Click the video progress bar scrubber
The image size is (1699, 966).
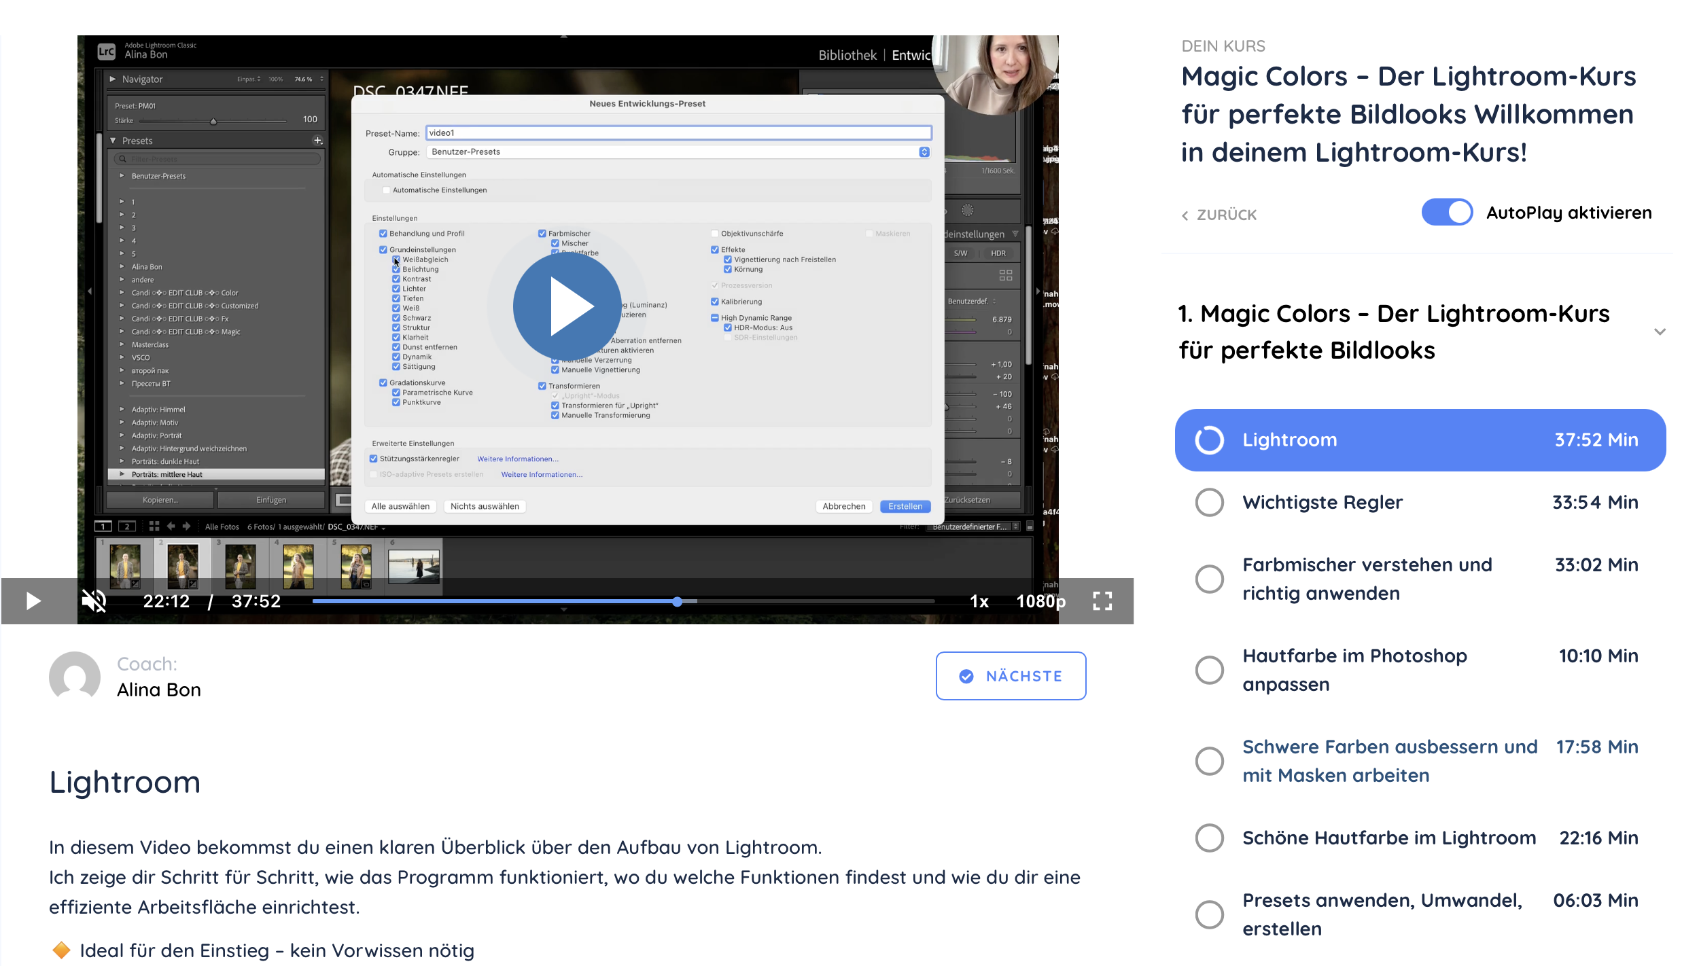click(x=677, y=602)
